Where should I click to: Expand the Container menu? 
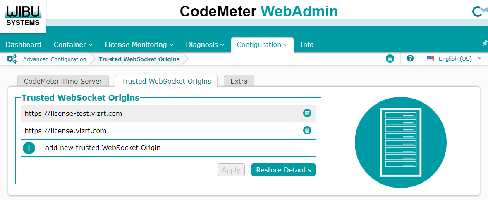tap(73, 45)
